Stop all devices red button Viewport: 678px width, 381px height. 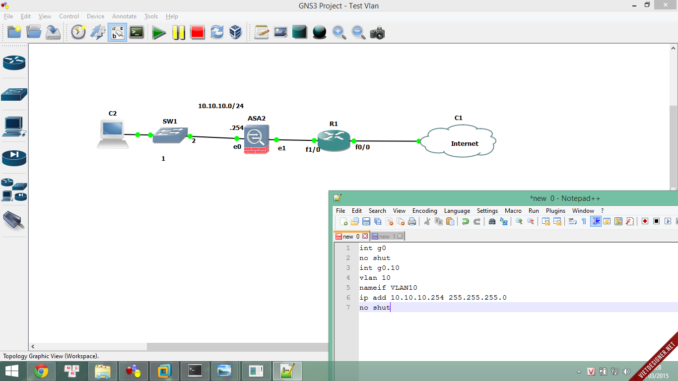click(198, 33)
